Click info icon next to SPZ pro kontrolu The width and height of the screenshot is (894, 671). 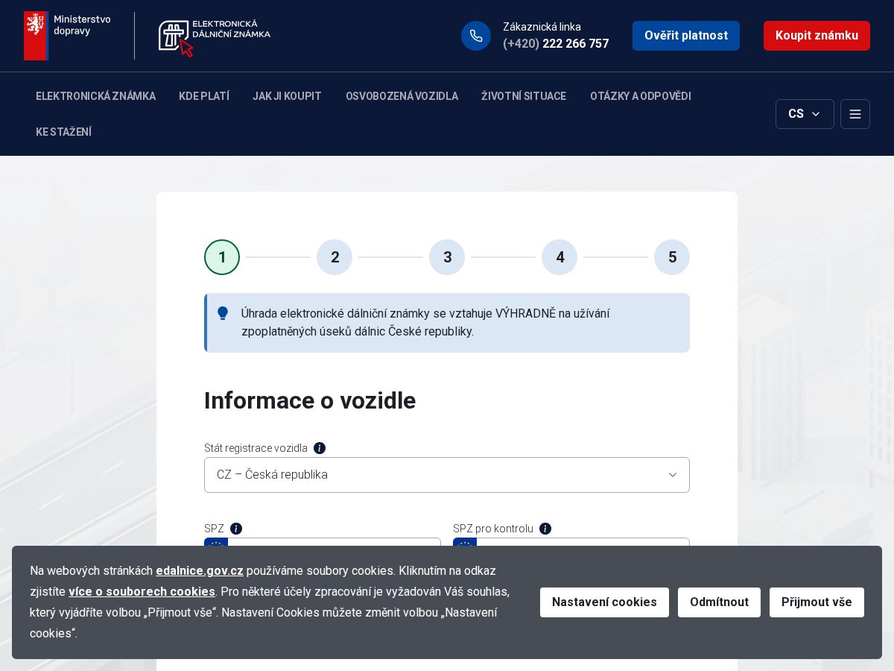coord(545,529)
